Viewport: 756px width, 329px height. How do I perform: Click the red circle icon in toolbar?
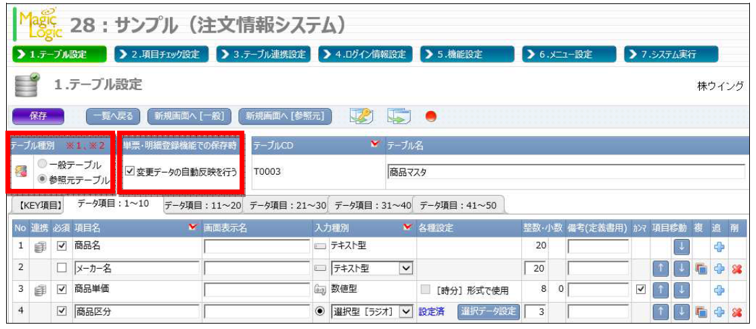click(430, 116)
